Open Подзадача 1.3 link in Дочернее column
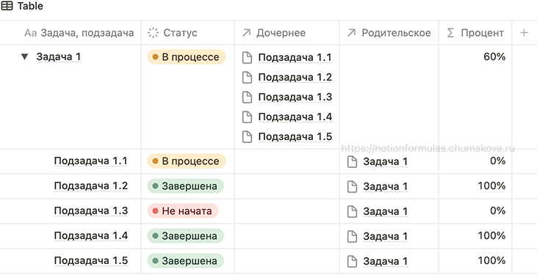 pos(295,97)
